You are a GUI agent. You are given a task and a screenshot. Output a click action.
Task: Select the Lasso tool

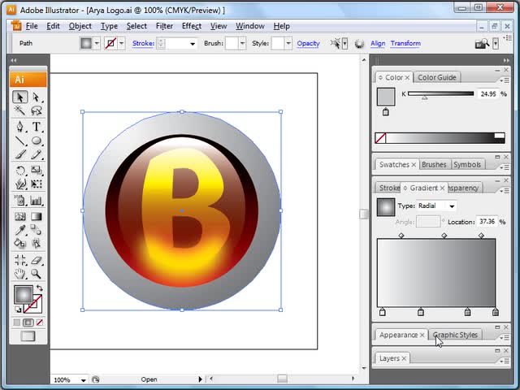tap(36, 110)
